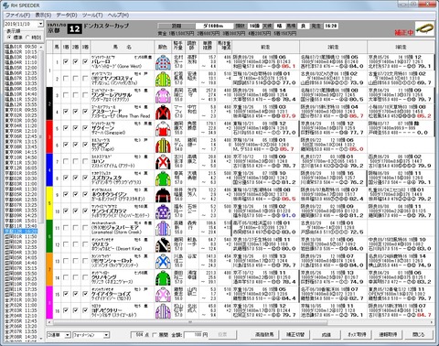Click the 前走 column header
This screenshot has width=439, height=346.
tap(265, 47)
